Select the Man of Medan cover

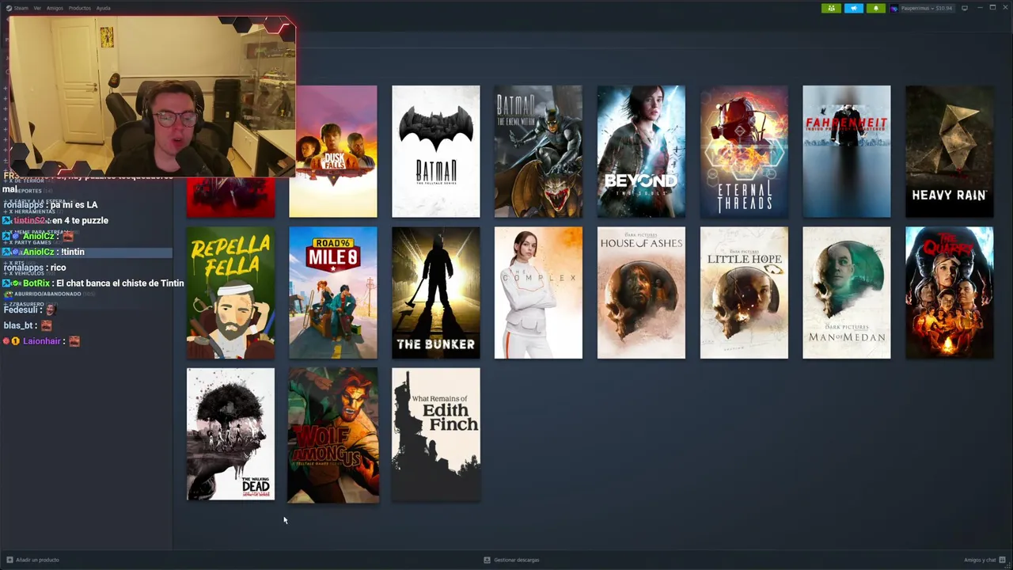[x=847, y=293]
